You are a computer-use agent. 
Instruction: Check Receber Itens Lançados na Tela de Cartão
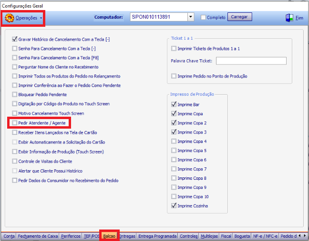15,132
